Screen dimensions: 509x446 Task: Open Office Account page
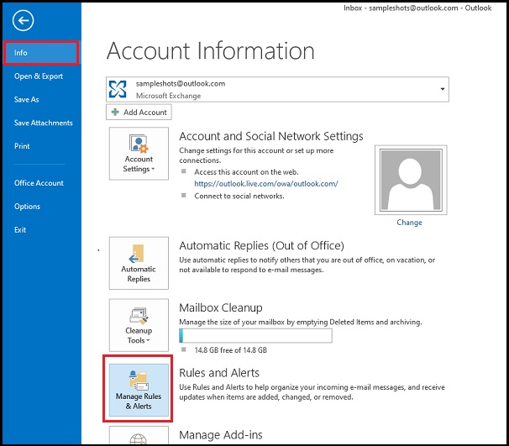point(39,183)
